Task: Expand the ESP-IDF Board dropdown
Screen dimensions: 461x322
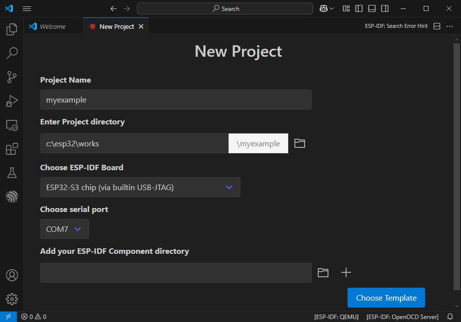Action: pos(140,187)
